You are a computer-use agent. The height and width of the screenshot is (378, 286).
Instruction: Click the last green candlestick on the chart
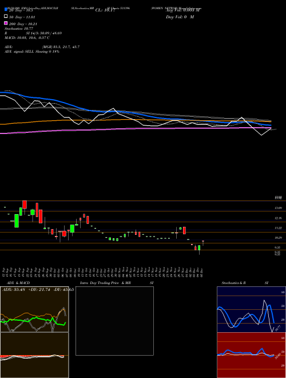(x=199, y=248)
